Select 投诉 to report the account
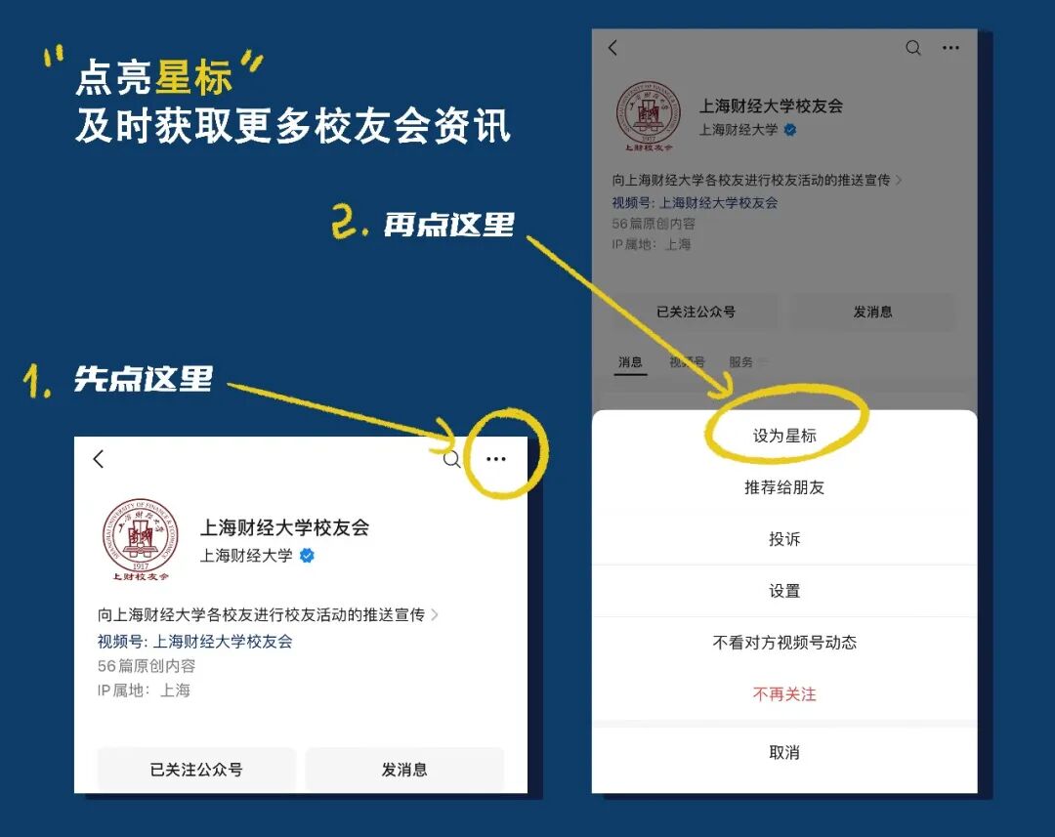 [786, 538]
